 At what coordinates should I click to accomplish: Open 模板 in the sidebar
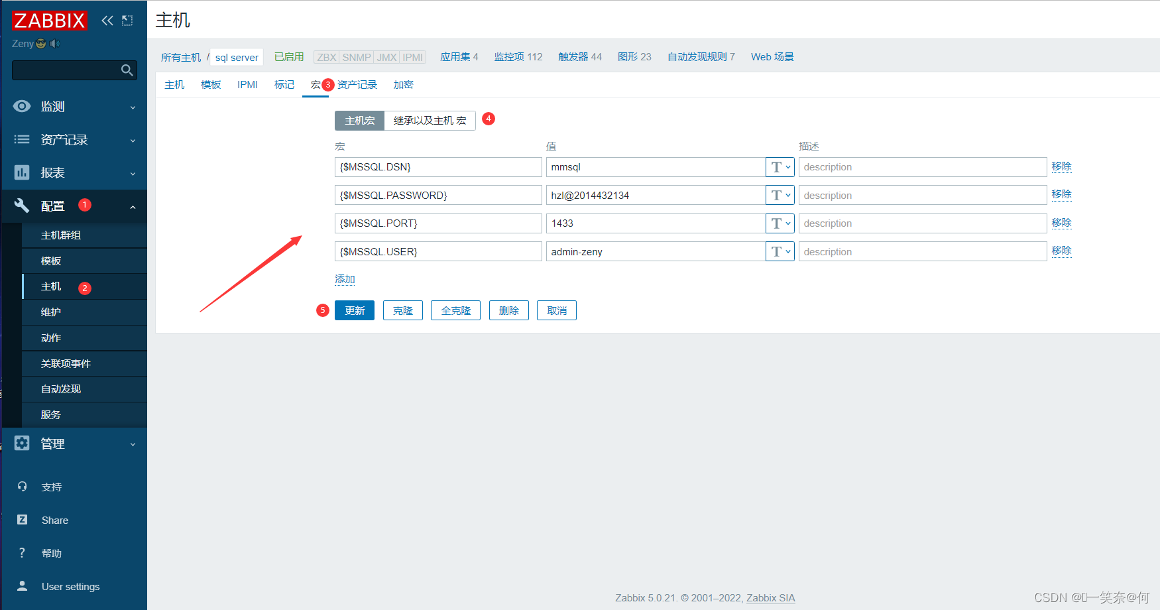[84, 261]
